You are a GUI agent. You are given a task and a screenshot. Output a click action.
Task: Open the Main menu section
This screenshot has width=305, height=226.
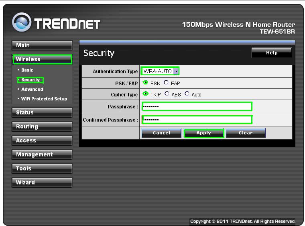[42, 45]
